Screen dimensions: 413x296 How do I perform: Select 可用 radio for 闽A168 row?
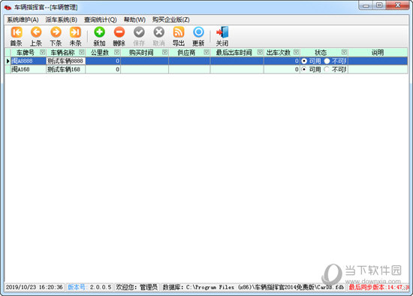304,69
